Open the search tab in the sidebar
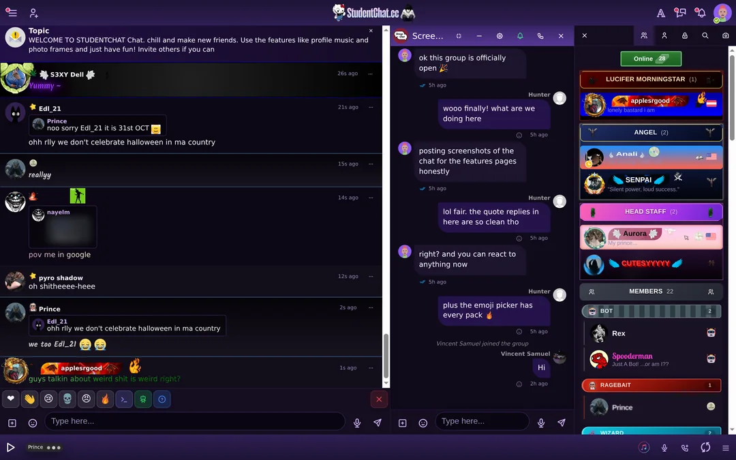Image resolution: width=736 pixels, height=460 pixels. (x=705, y=35)
